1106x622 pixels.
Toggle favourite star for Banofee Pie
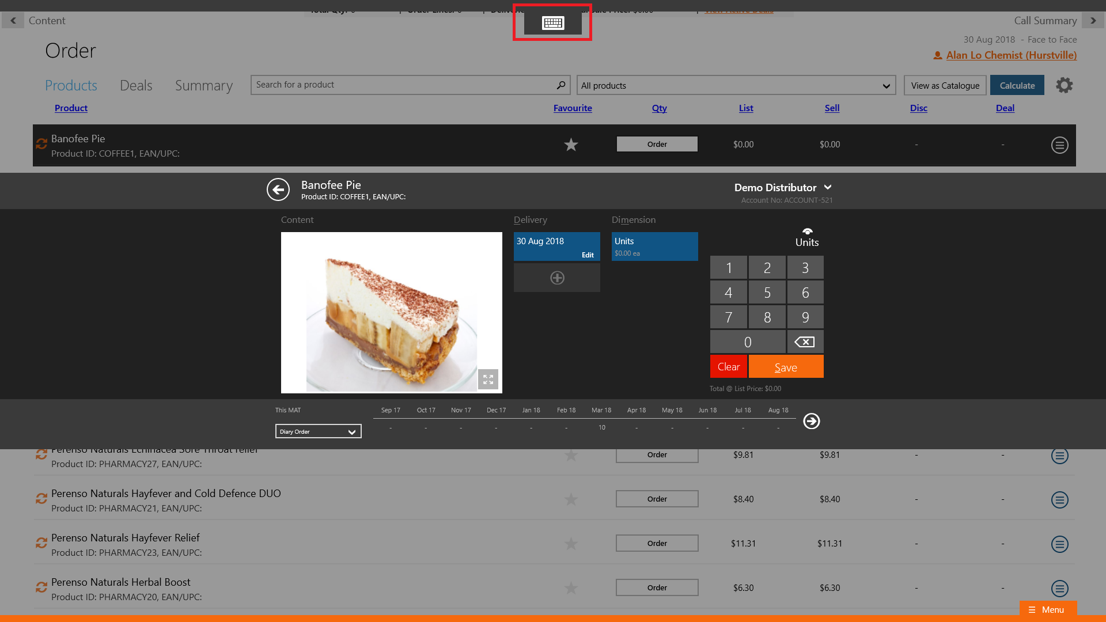point(571,145)
